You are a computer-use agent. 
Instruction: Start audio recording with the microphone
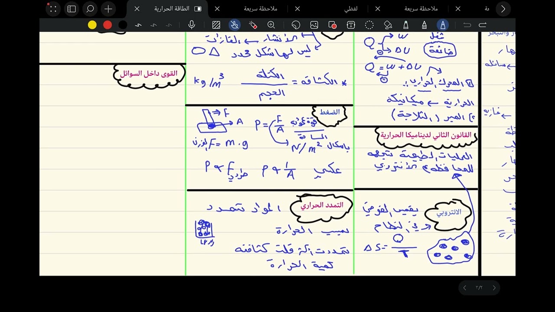point(192,25)
